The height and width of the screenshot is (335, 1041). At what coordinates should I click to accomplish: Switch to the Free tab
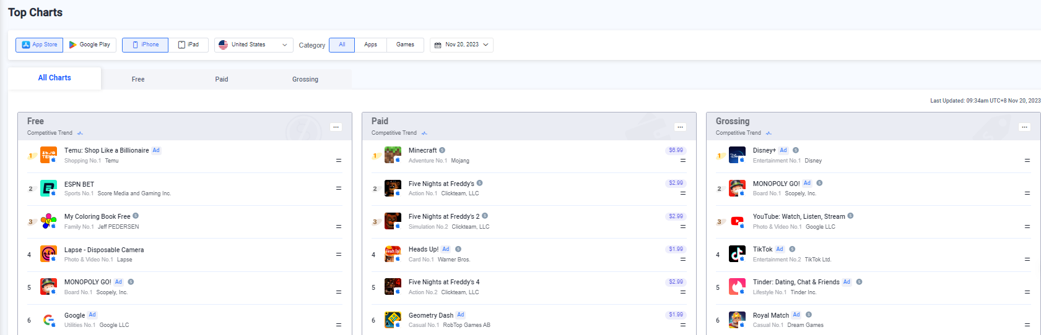click(x=138, y=79)
